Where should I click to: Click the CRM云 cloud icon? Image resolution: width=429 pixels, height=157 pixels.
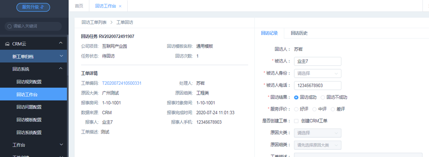pos(7,44)
